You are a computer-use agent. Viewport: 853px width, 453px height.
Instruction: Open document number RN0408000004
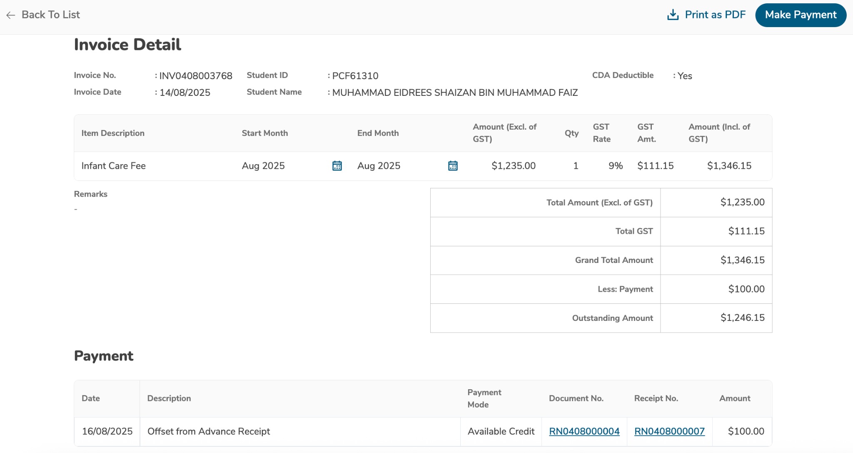click(584, 431)
